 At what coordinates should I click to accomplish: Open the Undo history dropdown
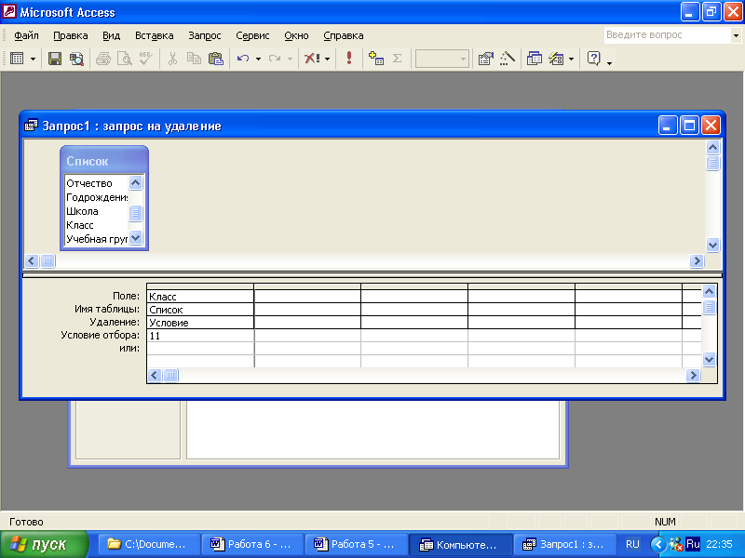258,60
